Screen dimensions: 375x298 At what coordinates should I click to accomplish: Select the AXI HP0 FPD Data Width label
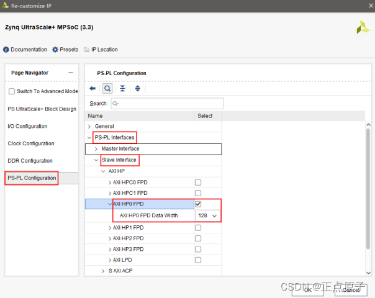point(149,215)
